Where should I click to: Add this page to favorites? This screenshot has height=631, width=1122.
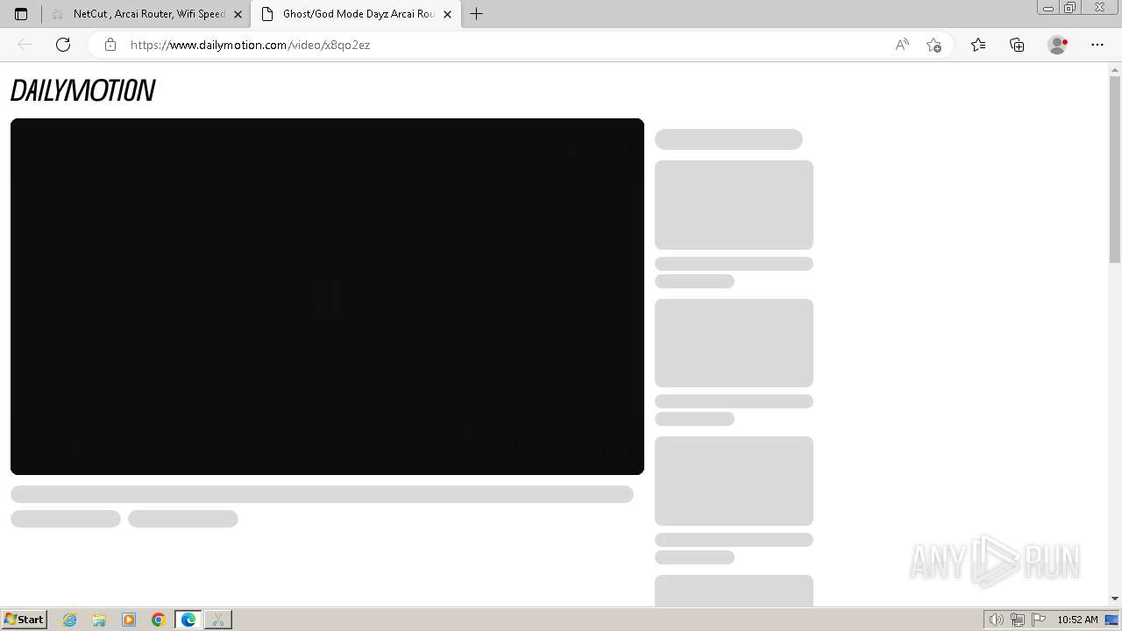click(x=934, y=45)
